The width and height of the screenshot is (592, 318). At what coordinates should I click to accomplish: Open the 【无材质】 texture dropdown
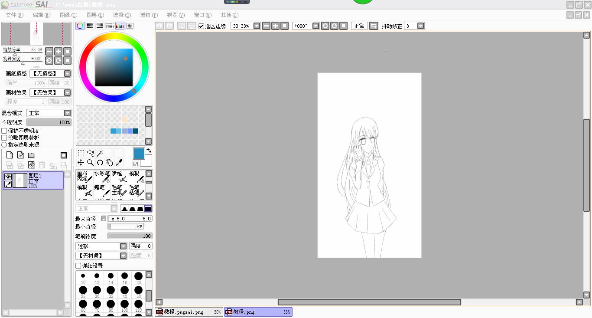pos(124,256)
